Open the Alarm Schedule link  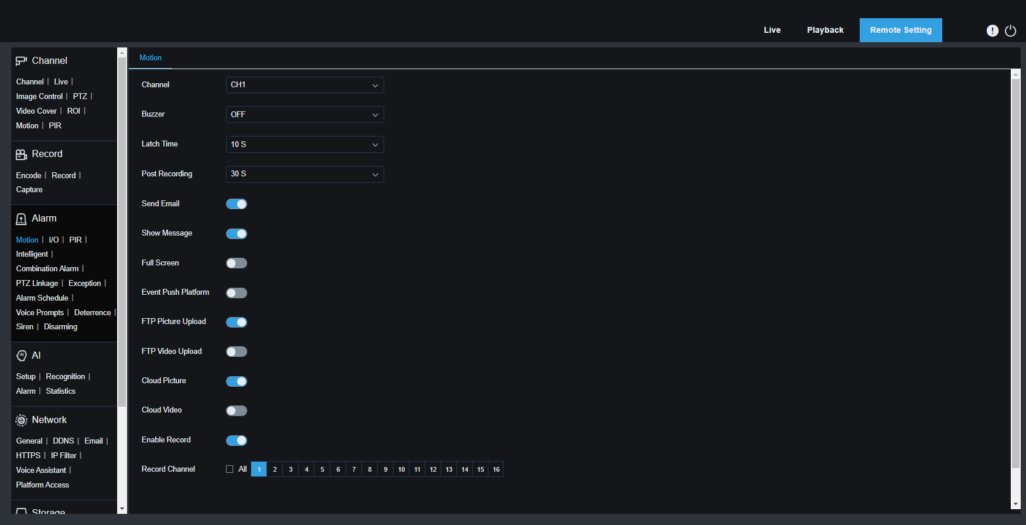(42, 298)
